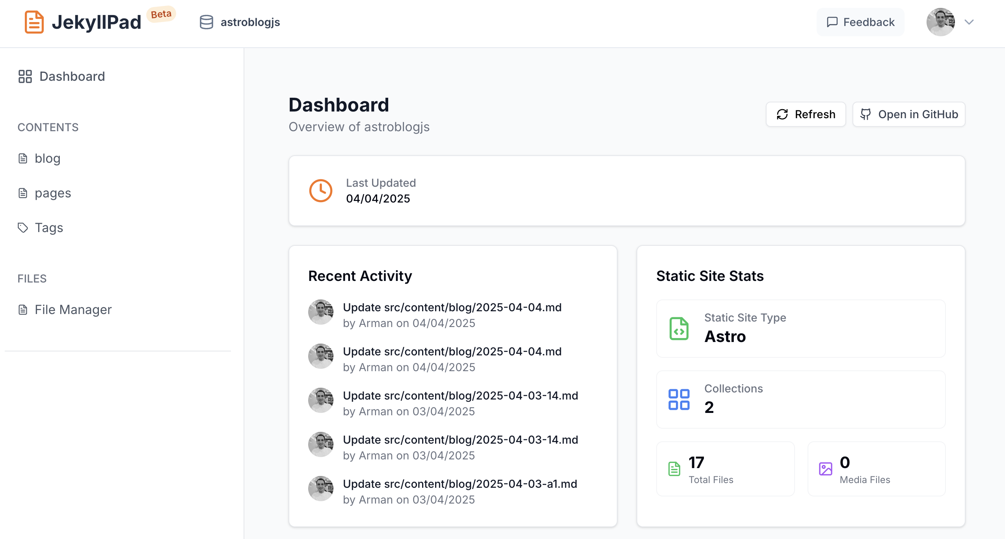Click the JekyllPad logo icon
The image size is (1005, 539).
[34, 22]
